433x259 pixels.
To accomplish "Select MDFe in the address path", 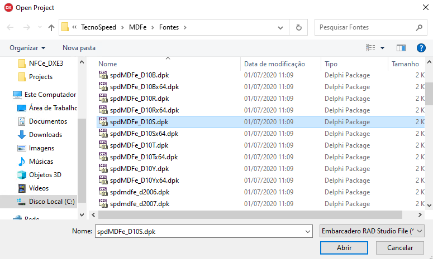I will [x=138, y=27].
